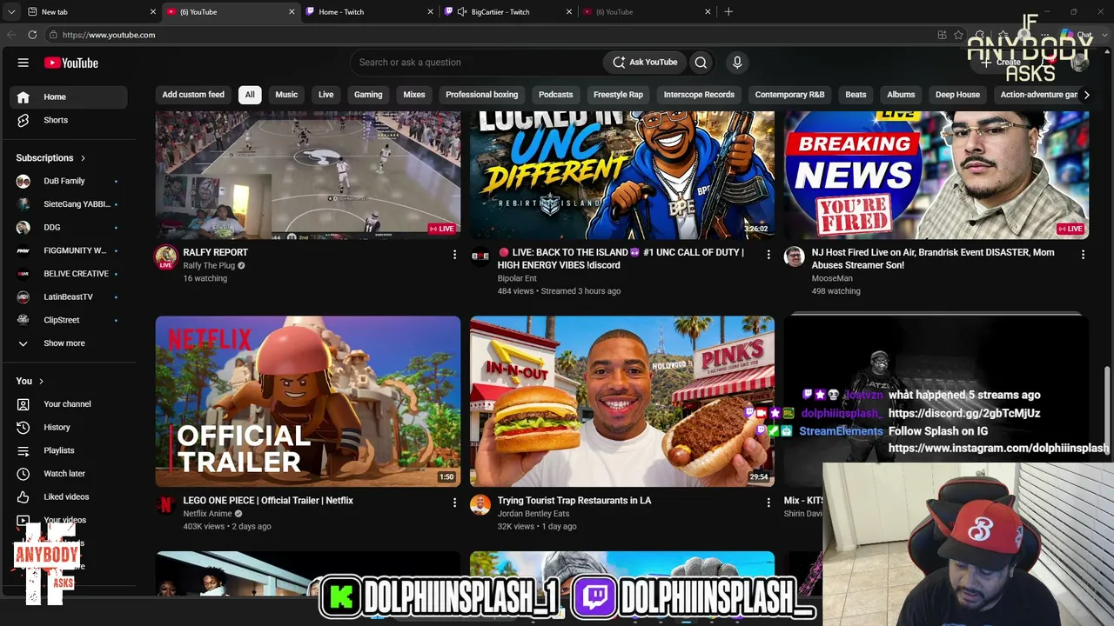The height and width of the screenshot is (626, 1114).
Task: Click the browser address bar URL
Action: (x=109, y=35)
